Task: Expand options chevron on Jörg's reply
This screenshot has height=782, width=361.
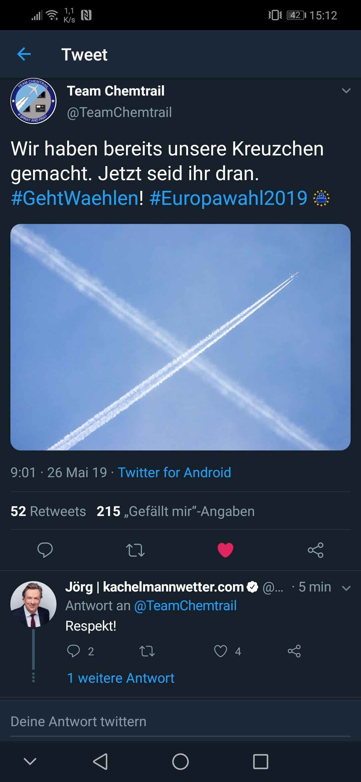Action: coord(346,588)
